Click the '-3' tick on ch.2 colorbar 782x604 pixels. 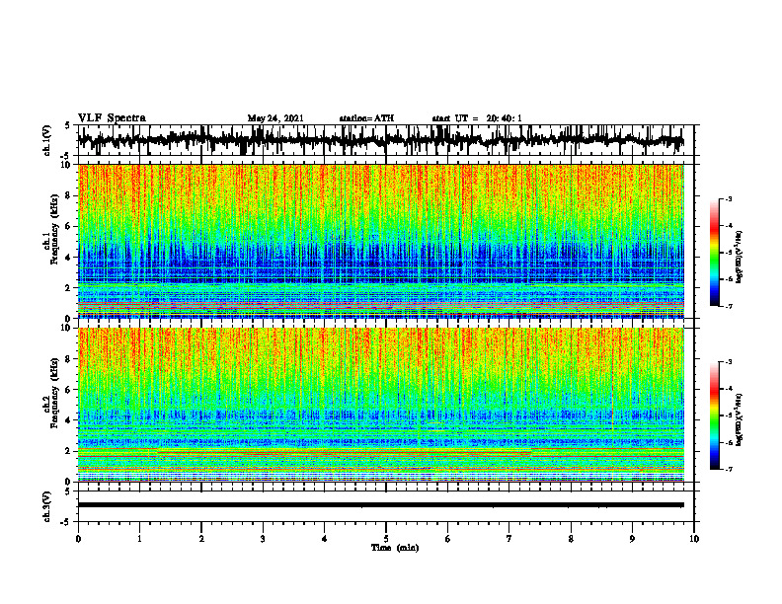click(729, 362)
